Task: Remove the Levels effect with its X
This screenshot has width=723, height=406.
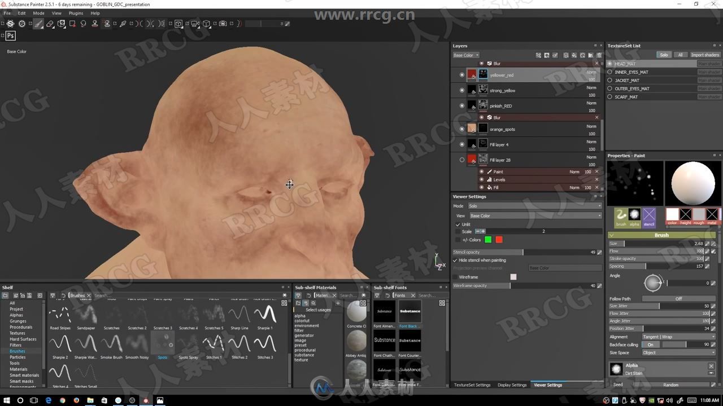Action: point(596,179)
